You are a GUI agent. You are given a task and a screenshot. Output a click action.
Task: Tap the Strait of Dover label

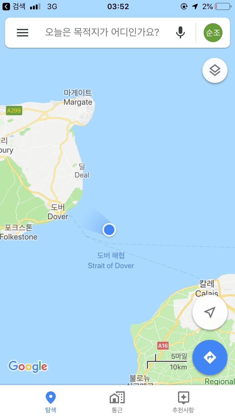click(111, 266)
